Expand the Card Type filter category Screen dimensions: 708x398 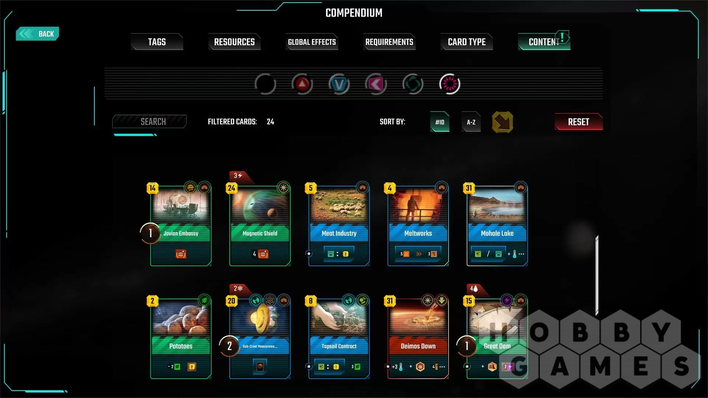467,42
